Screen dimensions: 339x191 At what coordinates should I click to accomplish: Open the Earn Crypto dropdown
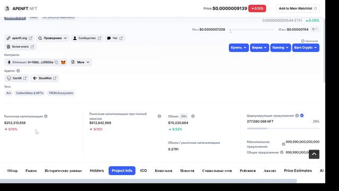[x=306, y=48]
